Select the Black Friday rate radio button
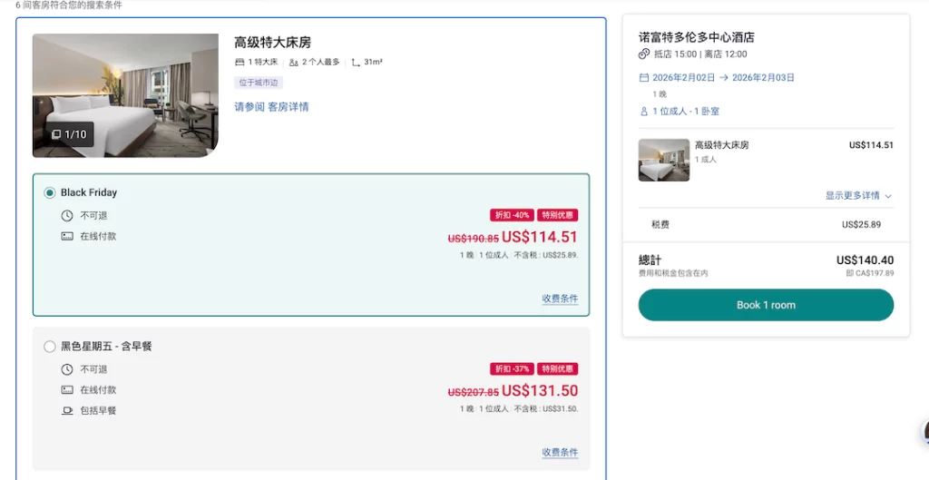Image resolution: width=929 pixels, height=480 pixels. tap(50, 192)
